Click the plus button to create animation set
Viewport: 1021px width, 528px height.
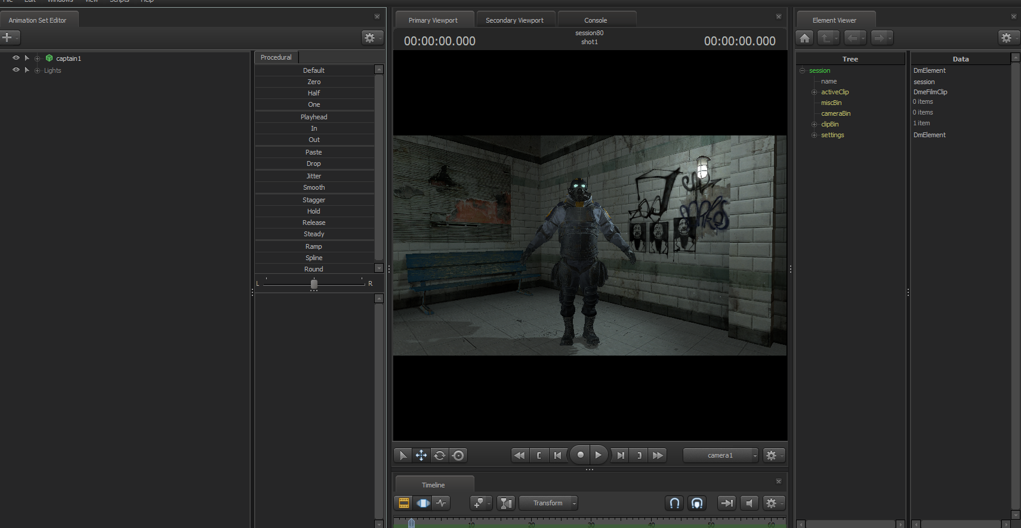click(10, 38)
